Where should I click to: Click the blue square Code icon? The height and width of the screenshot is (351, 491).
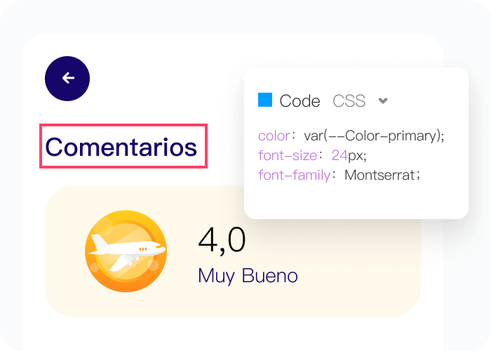[x=264, y=100]
